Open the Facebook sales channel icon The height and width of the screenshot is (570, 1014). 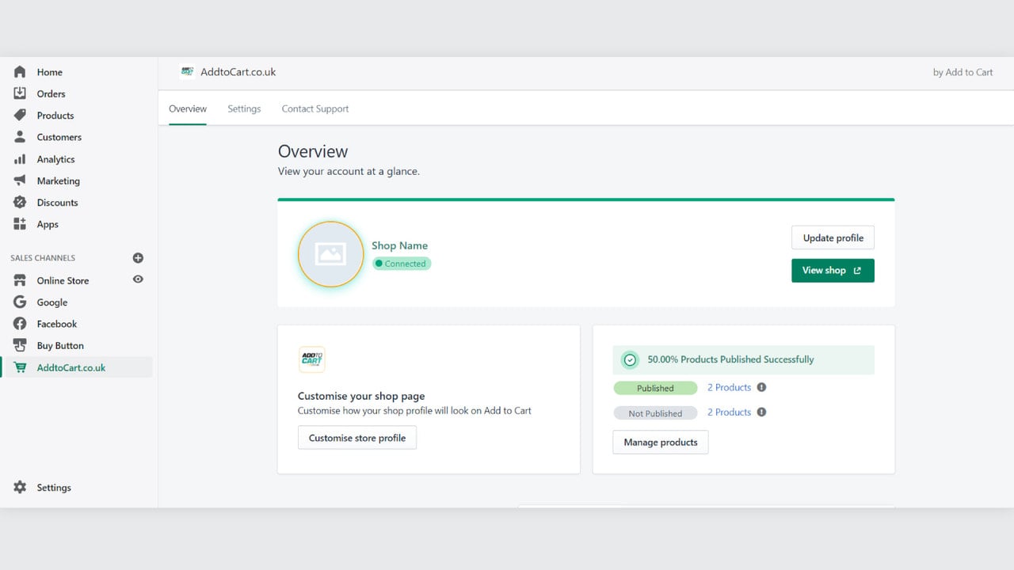(x=20, y=324)
